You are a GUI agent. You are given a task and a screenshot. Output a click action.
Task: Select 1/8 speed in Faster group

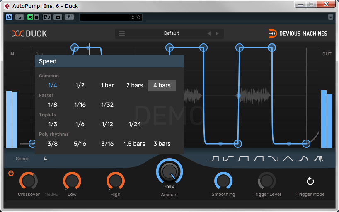(x=53, y=105)
